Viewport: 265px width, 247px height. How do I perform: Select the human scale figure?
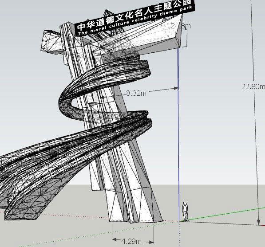click(185, 212)
